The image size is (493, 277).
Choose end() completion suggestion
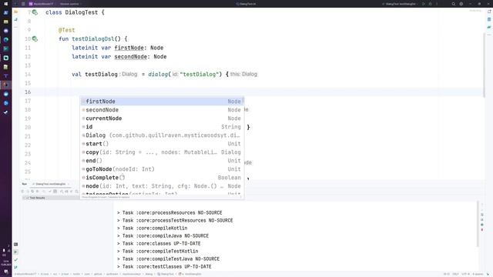tap(162, 161)
